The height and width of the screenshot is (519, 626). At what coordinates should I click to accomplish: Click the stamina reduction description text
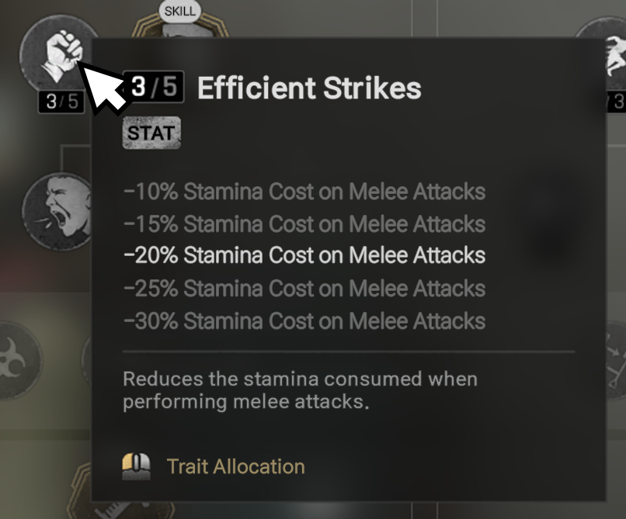[300, 390]
